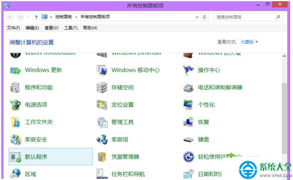Expand the address bar history dropdown
Viewport: 293px width, 180px height.
coord(197,17)
